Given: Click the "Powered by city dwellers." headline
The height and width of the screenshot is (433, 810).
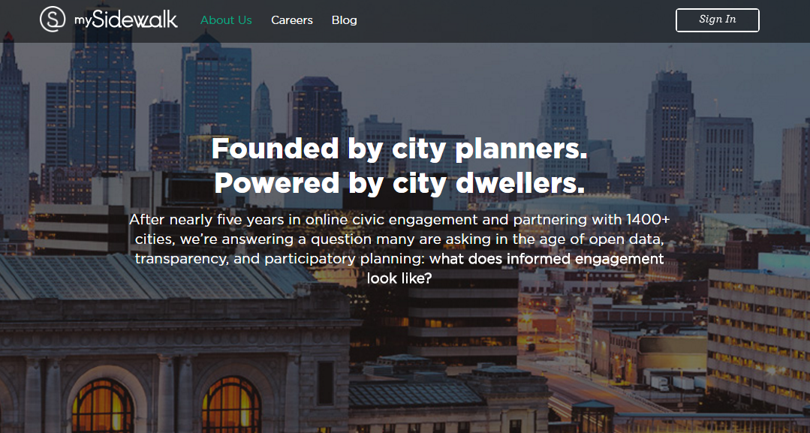Looking at the screenshot, I should coord(399,183).
